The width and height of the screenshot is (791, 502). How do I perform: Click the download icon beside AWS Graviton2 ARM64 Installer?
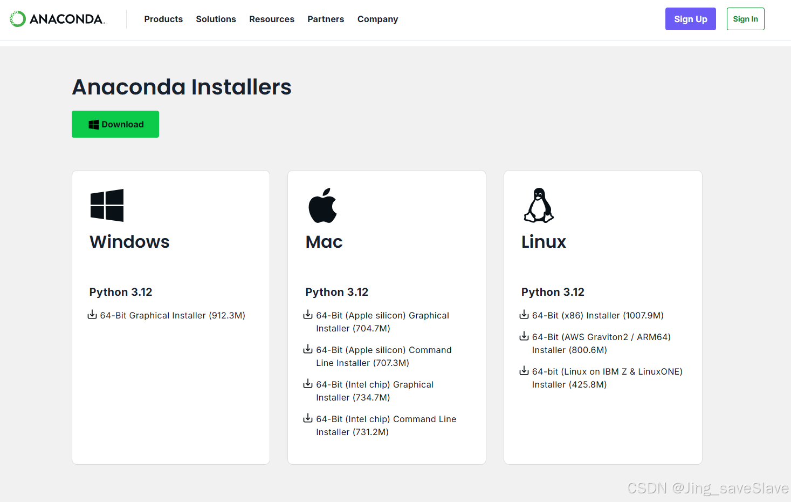point(524,336)
